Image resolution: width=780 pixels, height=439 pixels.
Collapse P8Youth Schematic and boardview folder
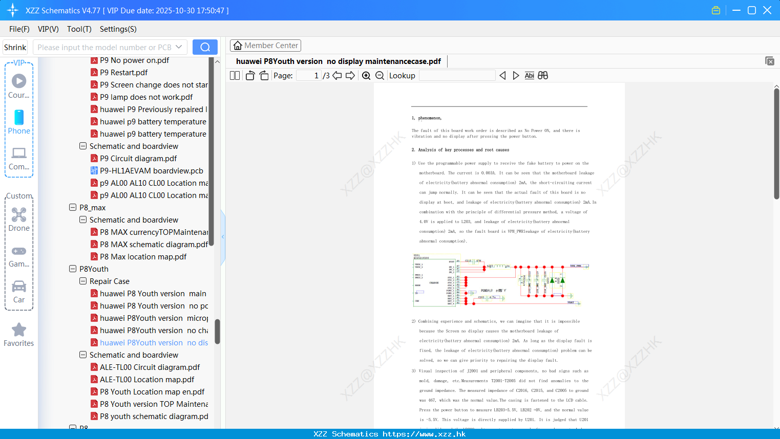click(83, 355)
